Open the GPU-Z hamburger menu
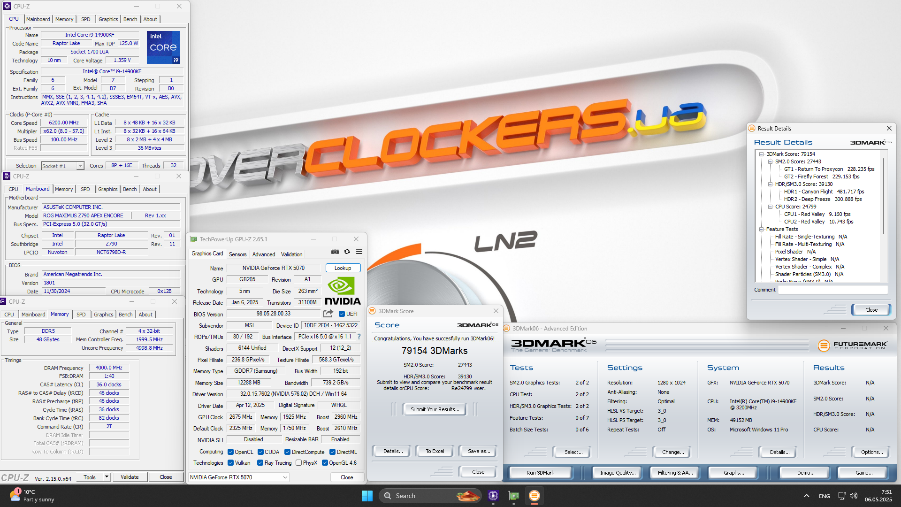 tap(359, 252)
